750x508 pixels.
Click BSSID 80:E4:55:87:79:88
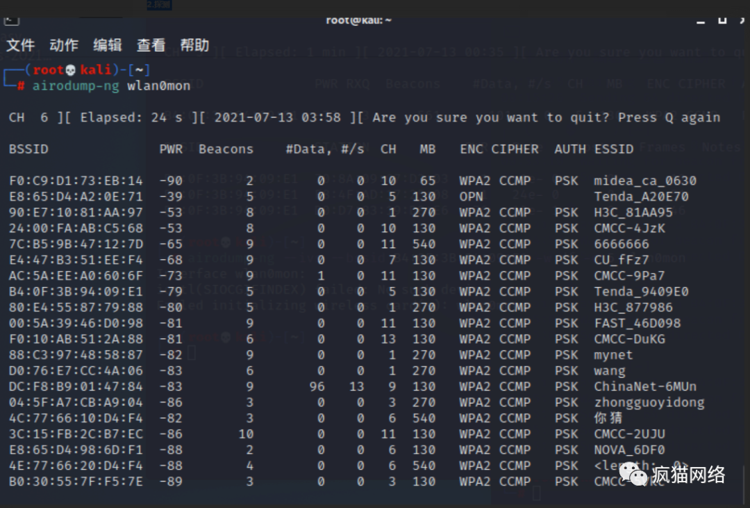coord(76,307)
